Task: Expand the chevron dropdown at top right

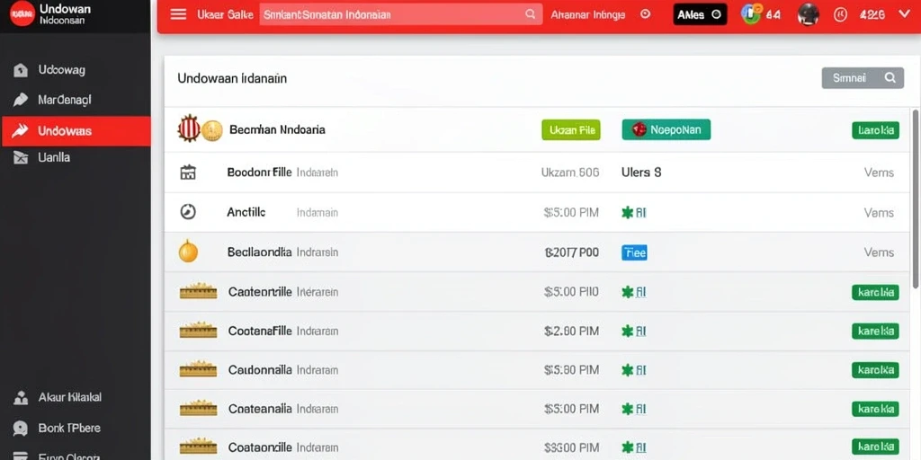Action: pyautogui.click(x=903, y=14)
